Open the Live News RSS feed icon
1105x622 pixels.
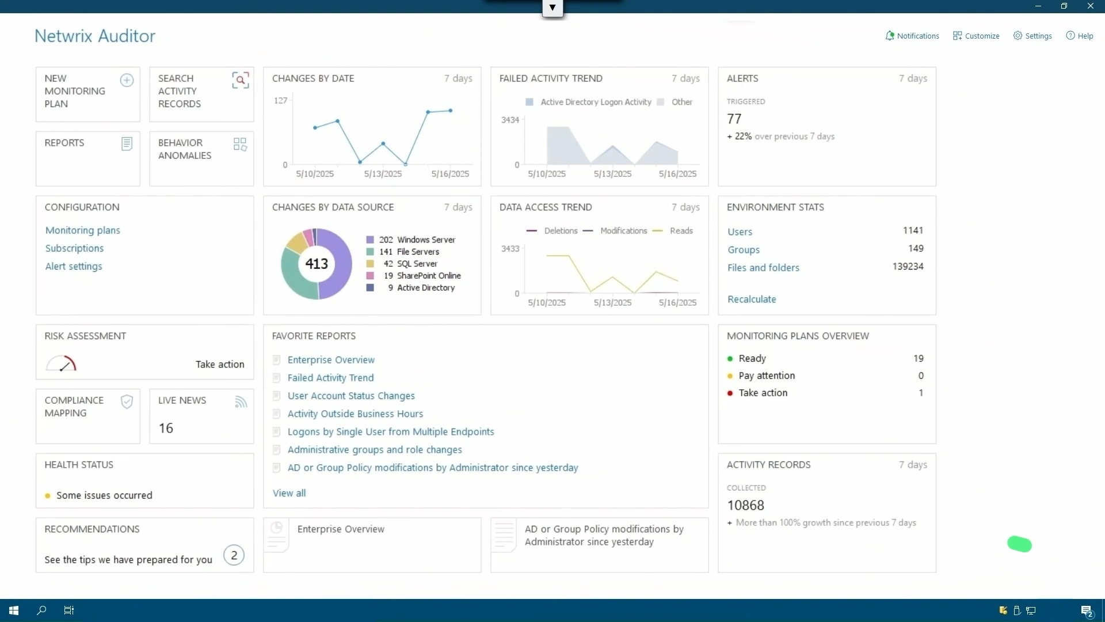point(241,402)
